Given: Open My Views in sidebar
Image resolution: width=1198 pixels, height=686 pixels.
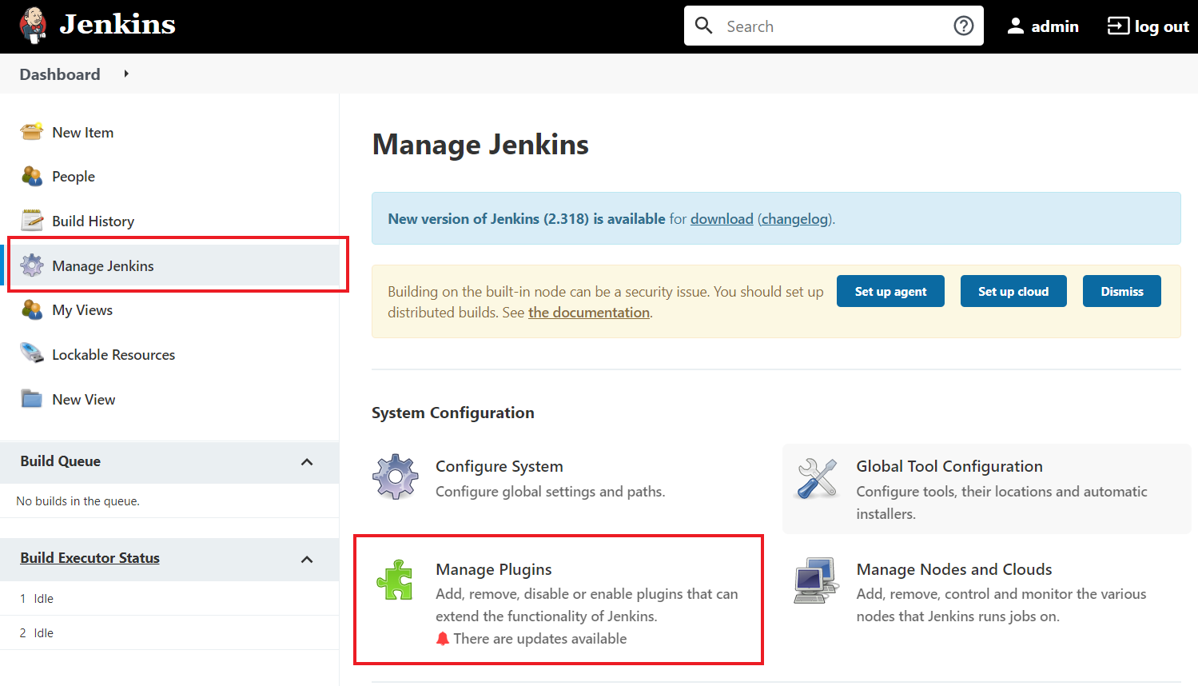Looking at the screenshot, I should tap(82, 310).
